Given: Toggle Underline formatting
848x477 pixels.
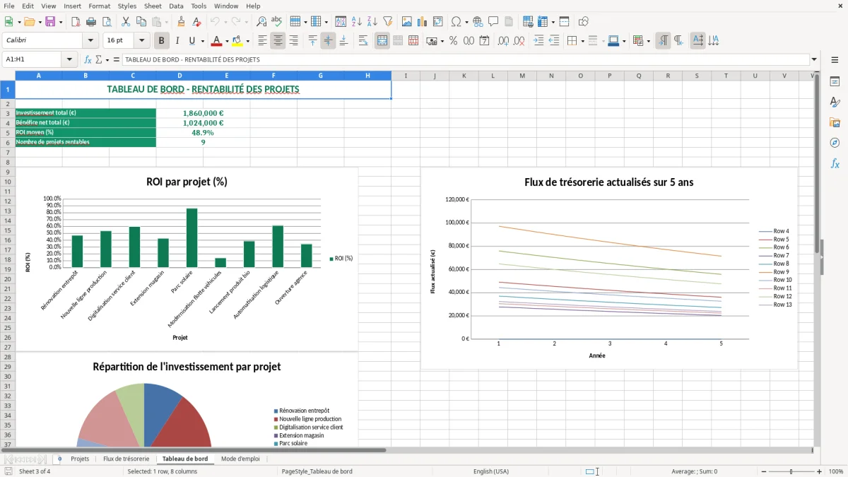Looking at the screenshot, I should (x=192, y=41).
